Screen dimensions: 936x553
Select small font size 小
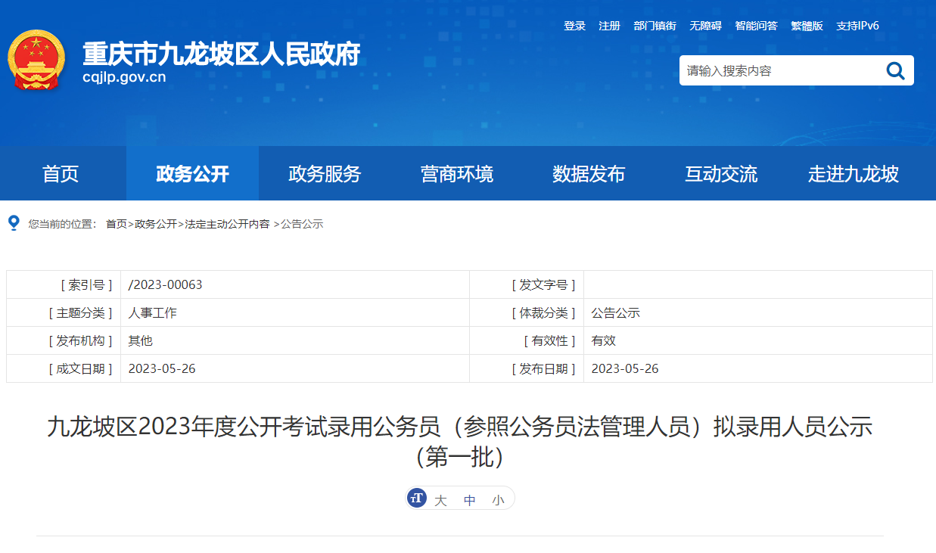coord(498,500)
